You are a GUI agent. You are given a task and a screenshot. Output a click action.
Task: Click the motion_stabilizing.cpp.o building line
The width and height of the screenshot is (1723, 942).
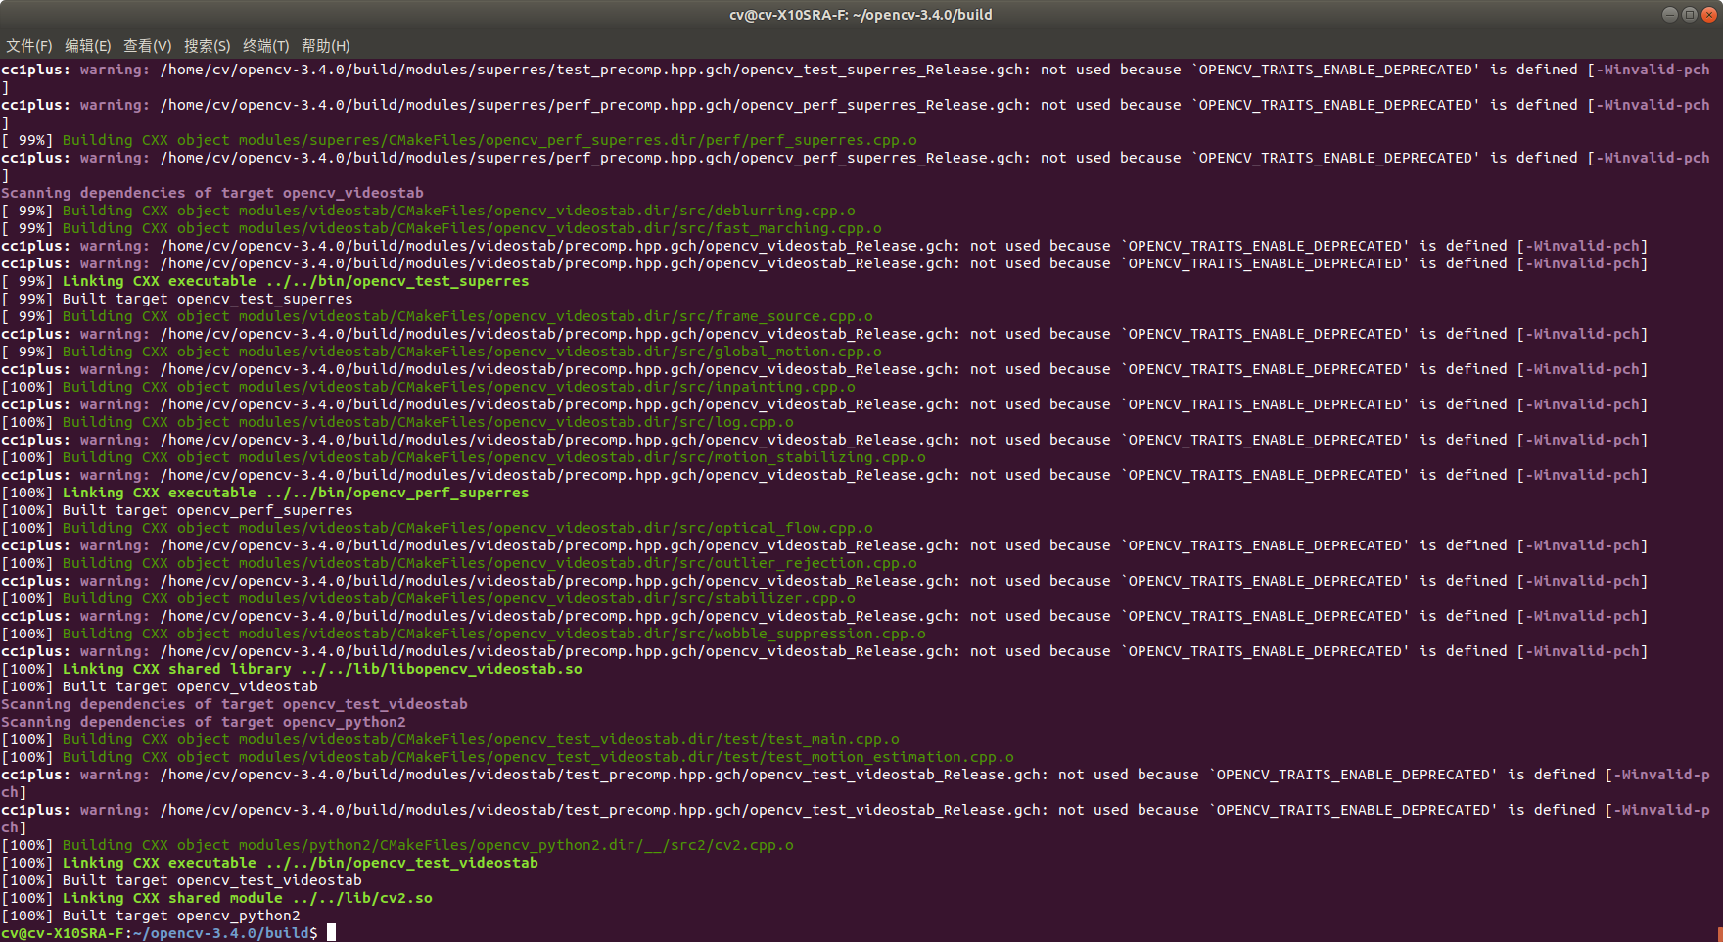click(x=463, y=457)
